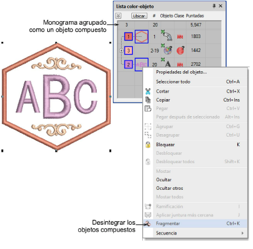Click the ABC lettering thumbnail
Image resolution: width=253 pixels, height=249 pixels.
click(x=141, y=65)
